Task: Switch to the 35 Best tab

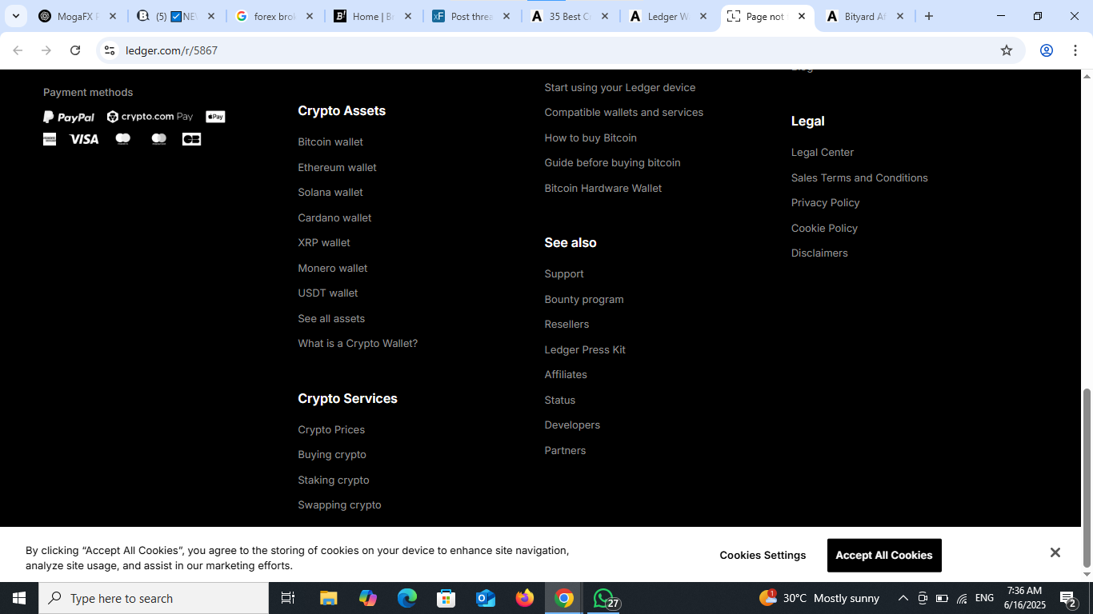Action: (570, 16)
